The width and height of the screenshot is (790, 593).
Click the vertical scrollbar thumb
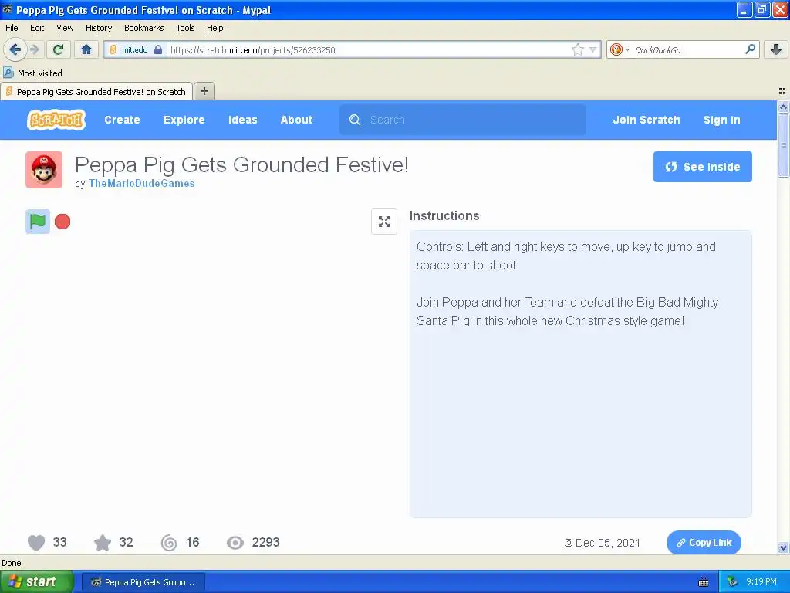(783, 145)
